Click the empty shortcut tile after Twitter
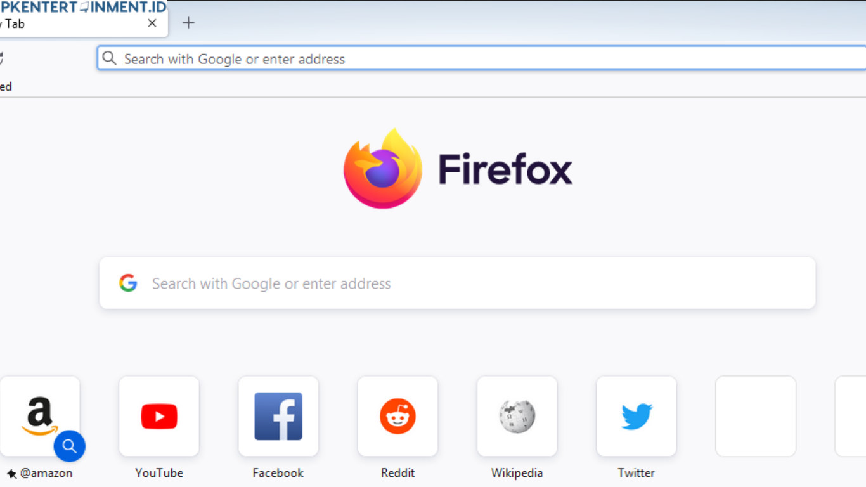 (756, 416)
